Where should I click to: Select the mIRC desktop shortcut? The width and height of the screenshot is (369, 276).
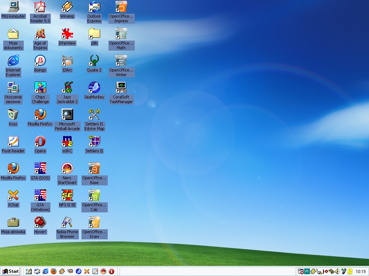[x=67, y=145]
